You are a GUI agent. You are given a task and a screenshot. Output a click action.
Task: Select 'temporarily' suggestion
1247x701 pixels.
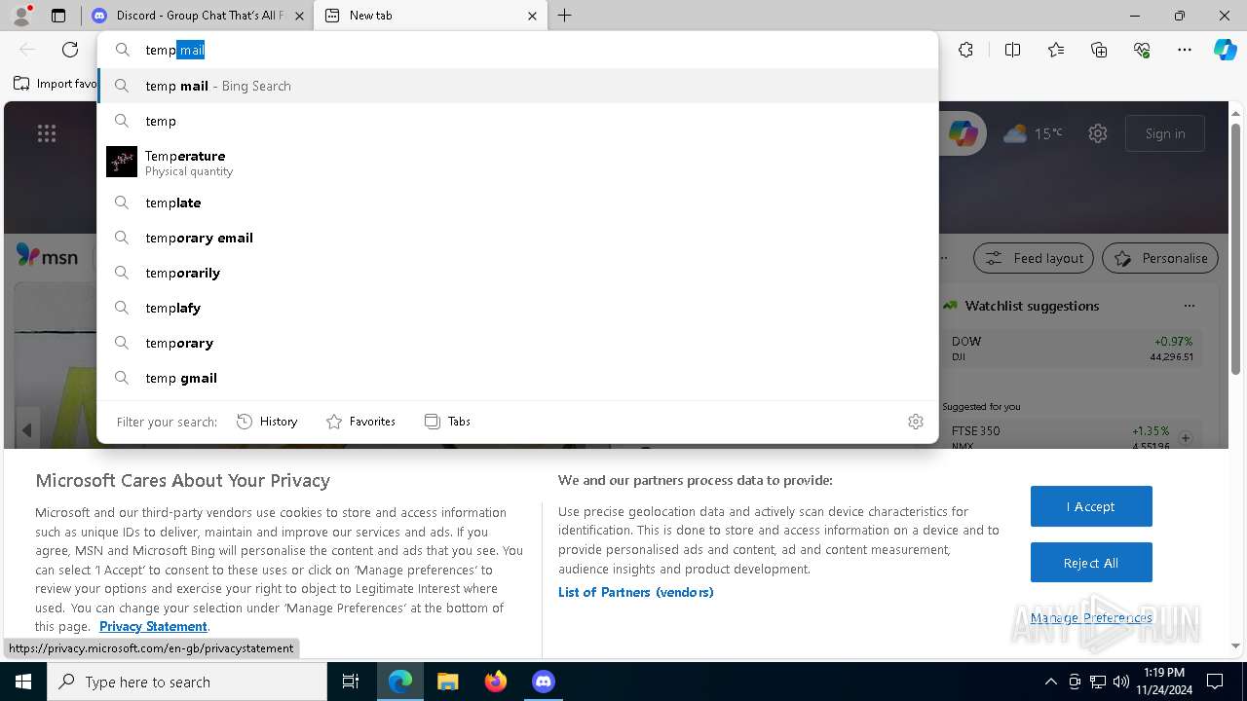pos(517,273)
